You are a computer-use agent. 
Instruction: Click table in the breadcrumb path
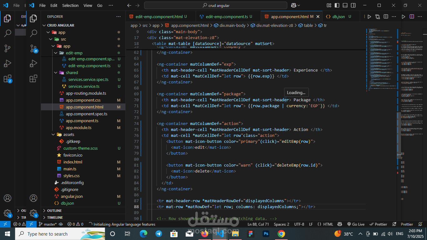pos(308,25)
